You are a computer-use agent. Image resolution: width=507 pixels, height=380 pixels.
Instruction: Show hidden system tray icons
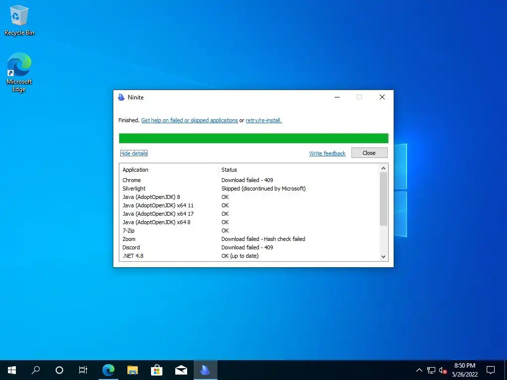point(419,370)
